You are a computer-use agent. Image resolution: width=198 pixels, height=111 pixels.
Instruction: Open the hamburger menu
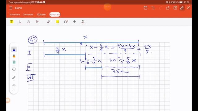[x=11, y=8]
